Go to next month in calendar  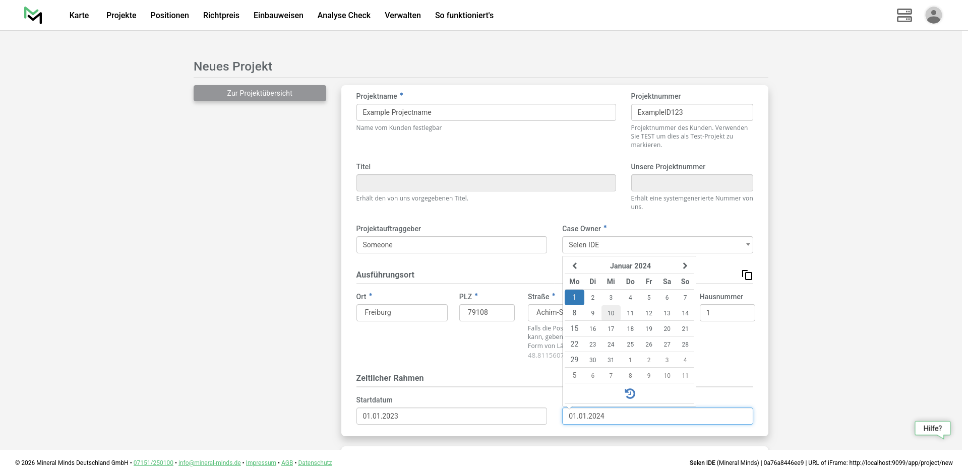coord(685,266)
